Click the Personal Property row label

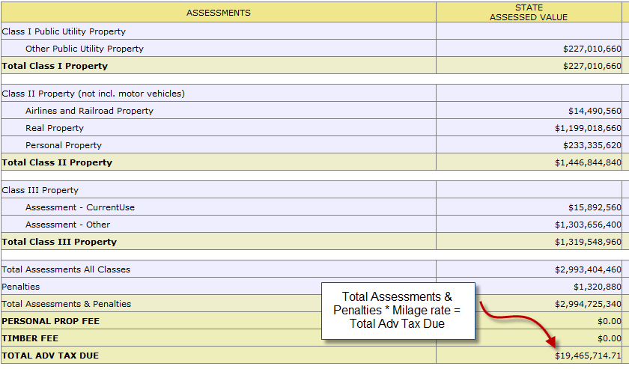(x=64, y=145)
